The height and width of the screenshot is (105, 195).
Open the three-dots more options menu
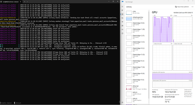[x=192, y=7]
